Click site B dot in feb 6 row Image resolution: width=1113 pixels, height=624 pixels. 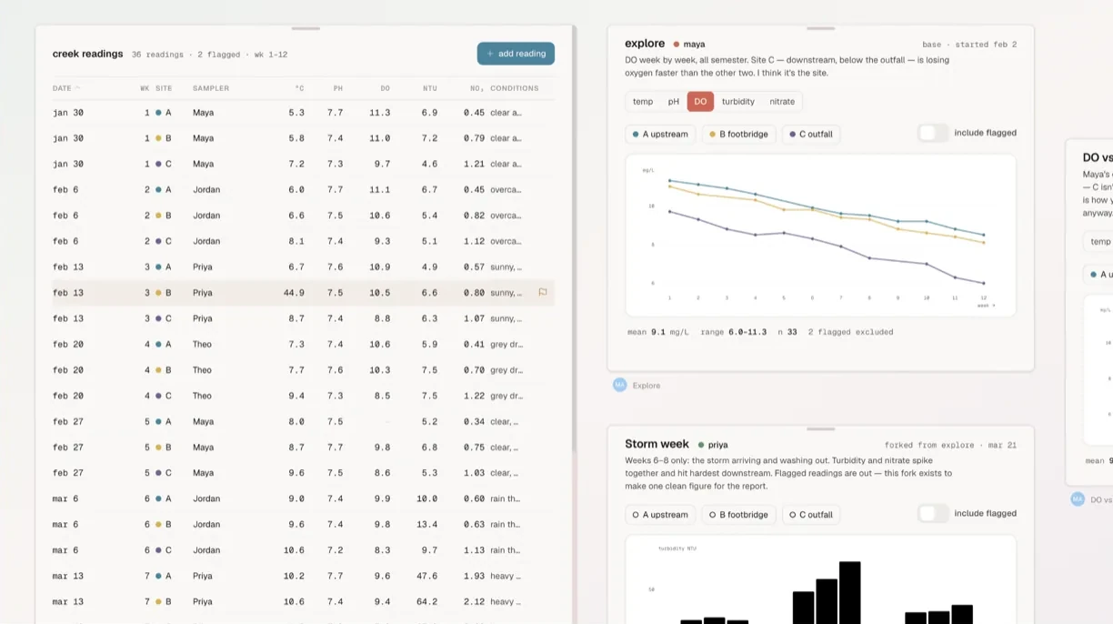tap(158, 216)
